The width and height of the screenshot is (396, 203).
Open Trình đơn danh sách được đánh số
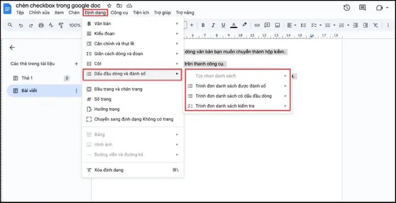[238, 86]
